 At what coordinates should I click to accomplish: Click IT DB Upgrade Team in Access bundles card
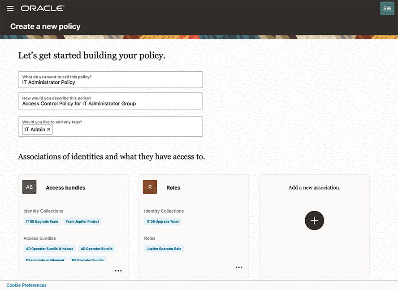[42, 221]
